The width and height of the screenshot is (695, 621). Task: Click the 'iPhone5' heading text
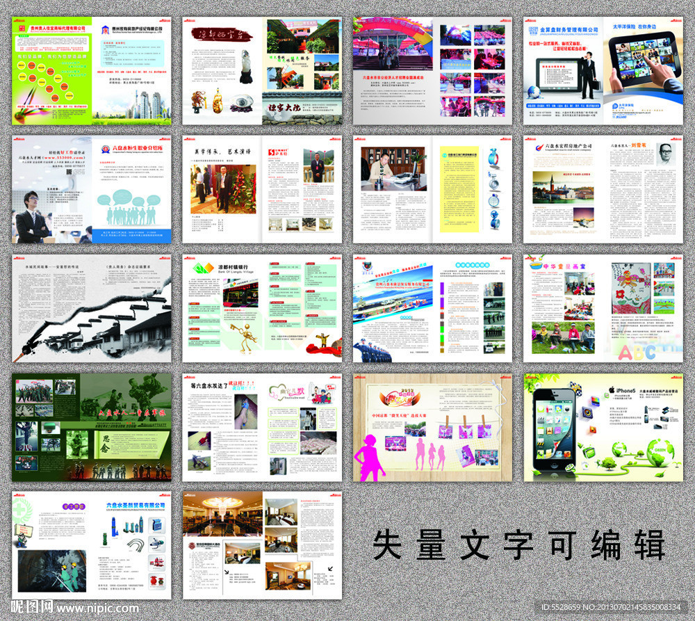click(625, 390)
